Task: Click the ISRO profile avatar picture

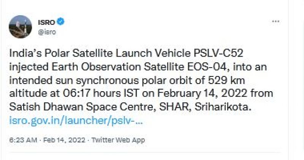Action: tap(20, 27)
